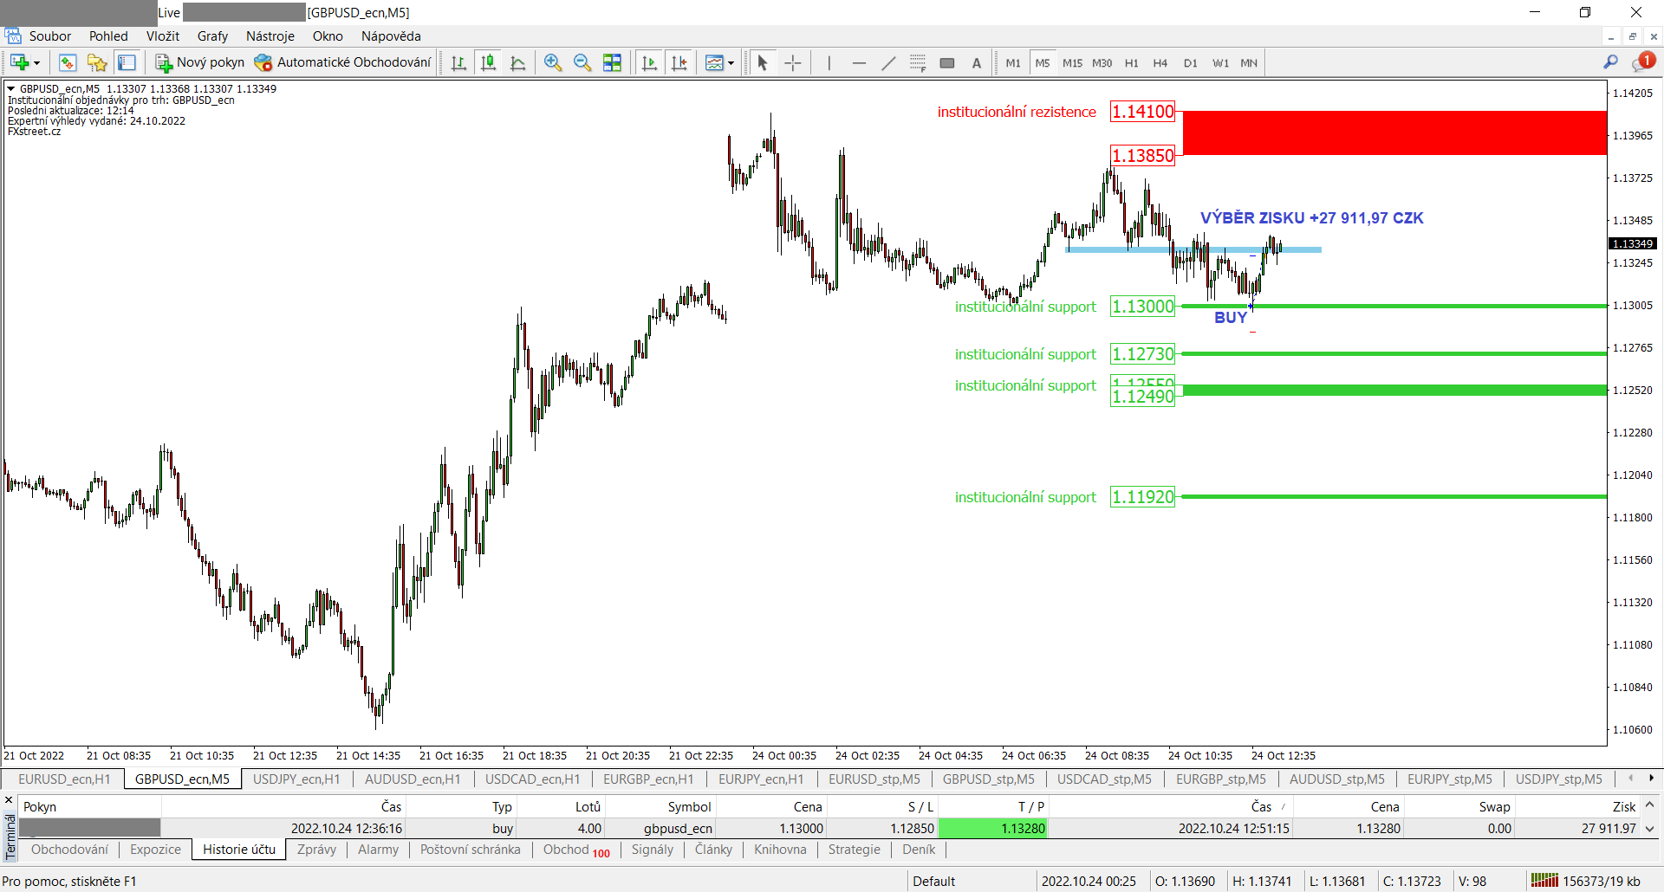Switch chart to line chart

coord(518,62)
